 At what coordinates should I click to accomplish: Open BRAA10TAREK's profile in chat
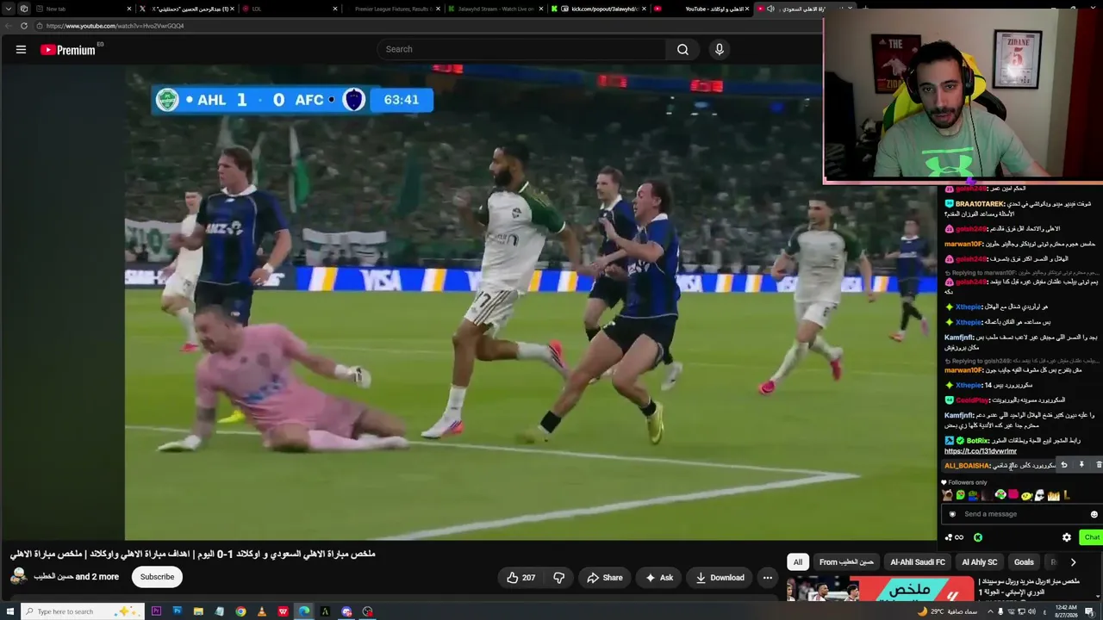point(980,204)
